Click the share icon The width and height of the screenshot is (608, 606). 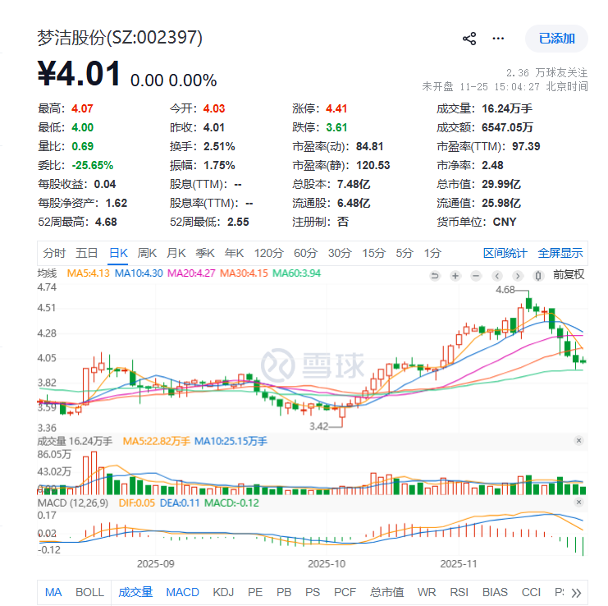click(x=469, y=39)
